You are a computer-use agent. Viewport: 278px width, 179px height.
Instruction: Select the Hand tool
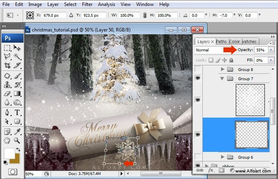(x=7, y=140)
